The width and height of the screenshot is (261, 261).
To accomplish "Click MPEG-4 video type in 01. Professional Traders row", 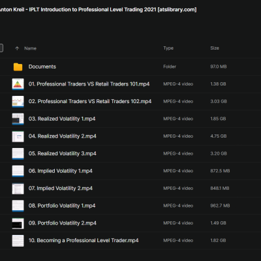I will 178,84.
